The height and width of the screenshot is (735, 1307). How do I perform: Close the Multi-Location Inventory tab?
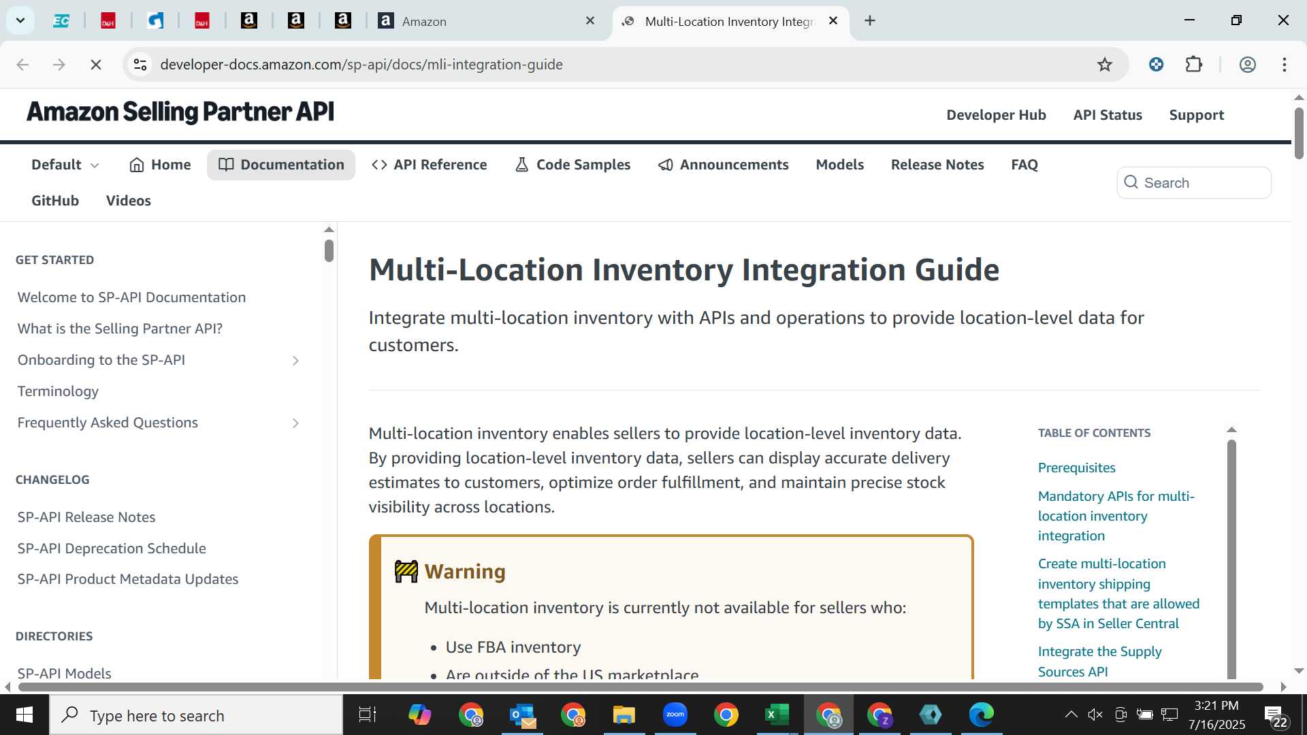point(833,21)
